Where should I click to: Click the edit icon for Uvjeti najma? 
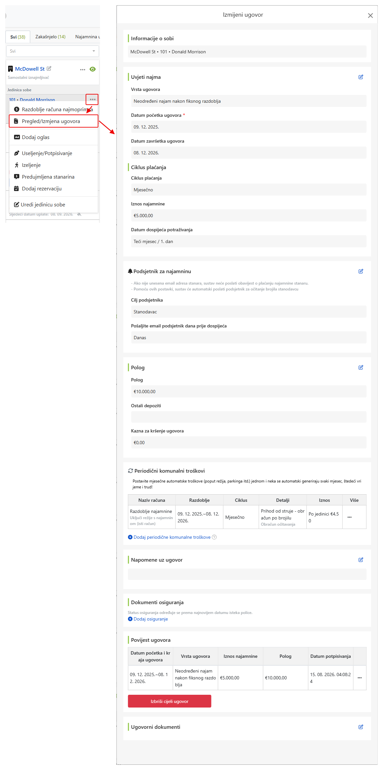[361, 77]
